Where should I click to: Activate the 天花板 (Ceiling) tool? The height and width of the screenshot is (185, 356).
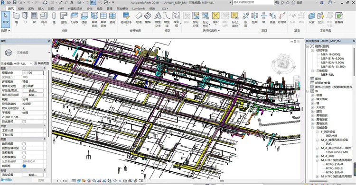pos(74,18)
